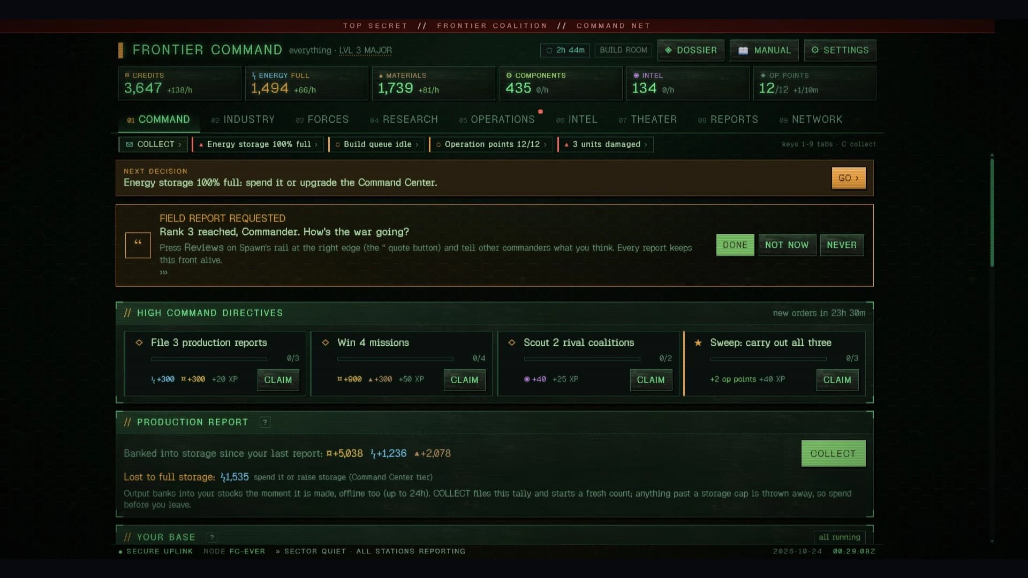
Task: Switch to the Network tab
Action: (811, 119)
